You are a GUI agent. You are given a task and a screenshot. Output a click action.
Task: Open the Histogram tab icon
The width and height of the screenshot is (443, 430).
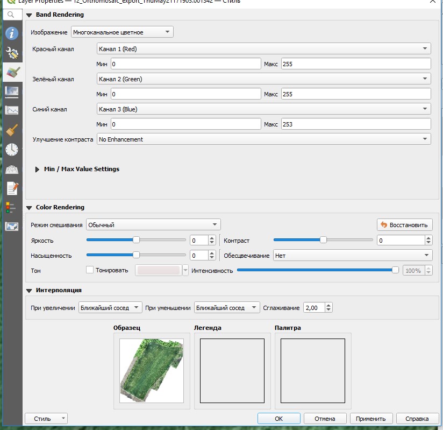[11, 110]
